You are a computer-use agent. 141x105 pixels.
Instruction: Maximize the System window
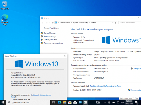tap(138, 18)
